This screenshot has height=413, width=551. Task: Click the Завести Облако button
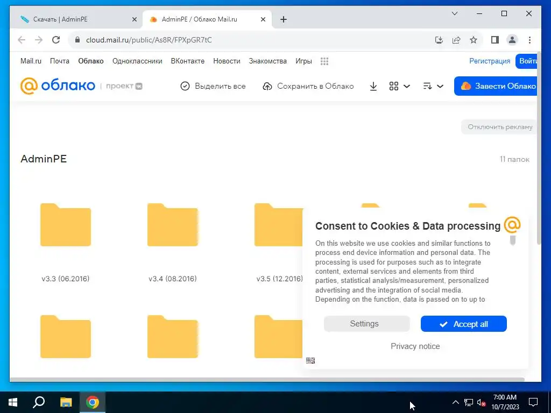point(496,86)
